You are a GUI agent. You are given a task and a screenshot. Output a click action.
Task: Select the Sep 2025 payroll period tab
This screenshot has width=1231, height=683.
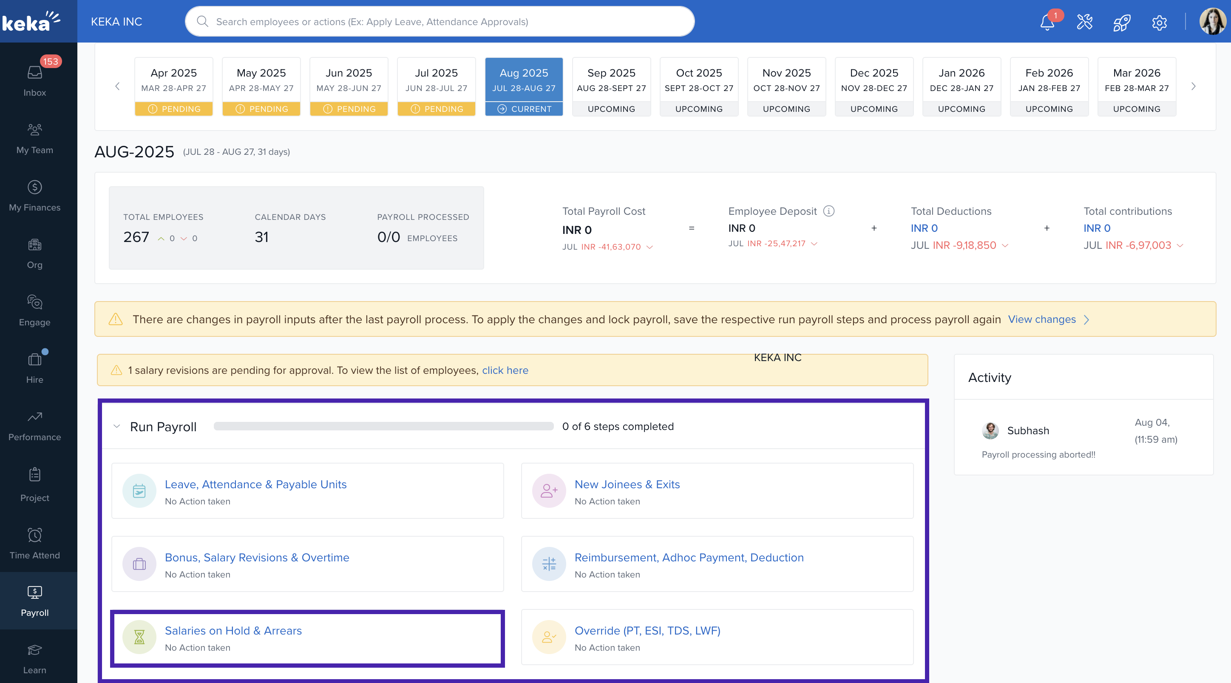(x=611, y=86)
